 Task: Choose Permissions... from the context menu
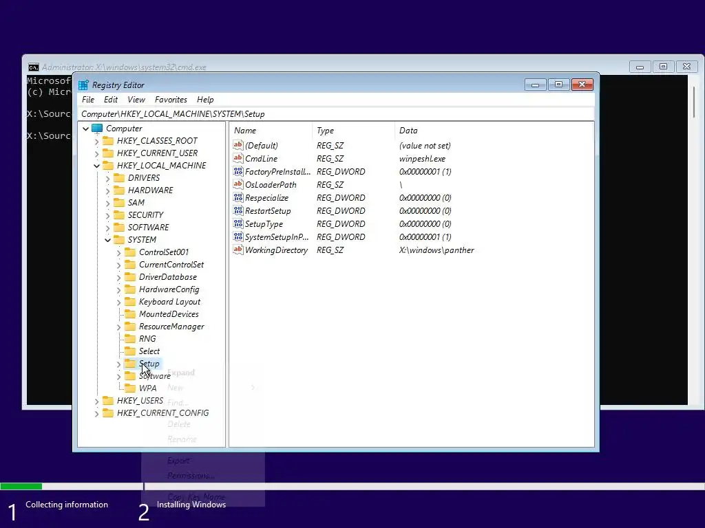tap(191, 476)
